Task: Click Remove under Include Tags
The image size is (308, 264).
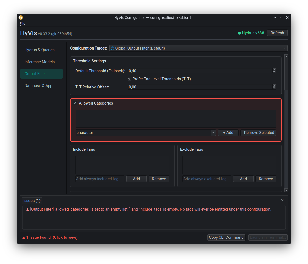Action: [159, 179]
